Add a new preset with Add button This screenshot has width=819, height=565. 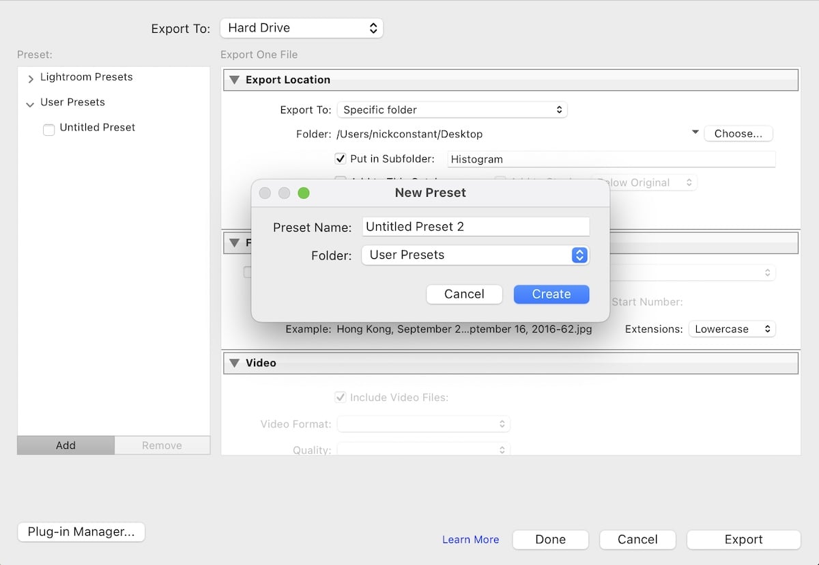coord(66,445)
